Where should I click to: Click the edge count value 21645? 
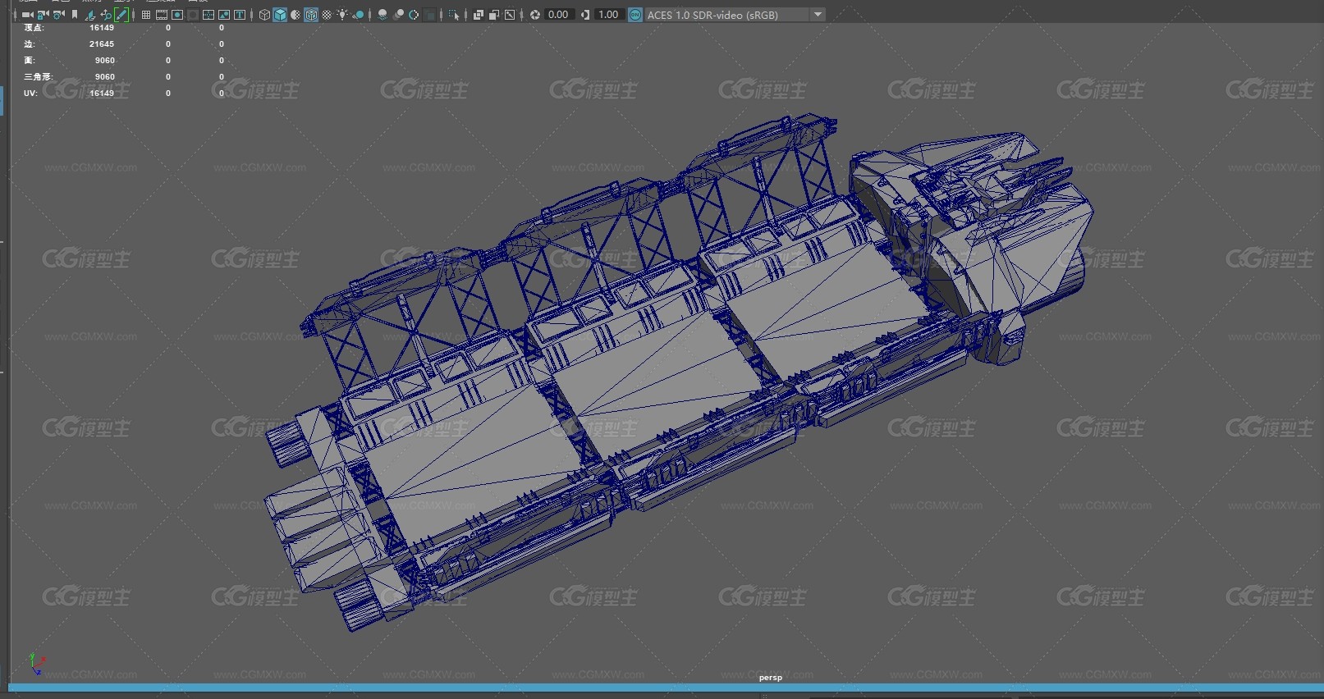click(x=102, y=44)
